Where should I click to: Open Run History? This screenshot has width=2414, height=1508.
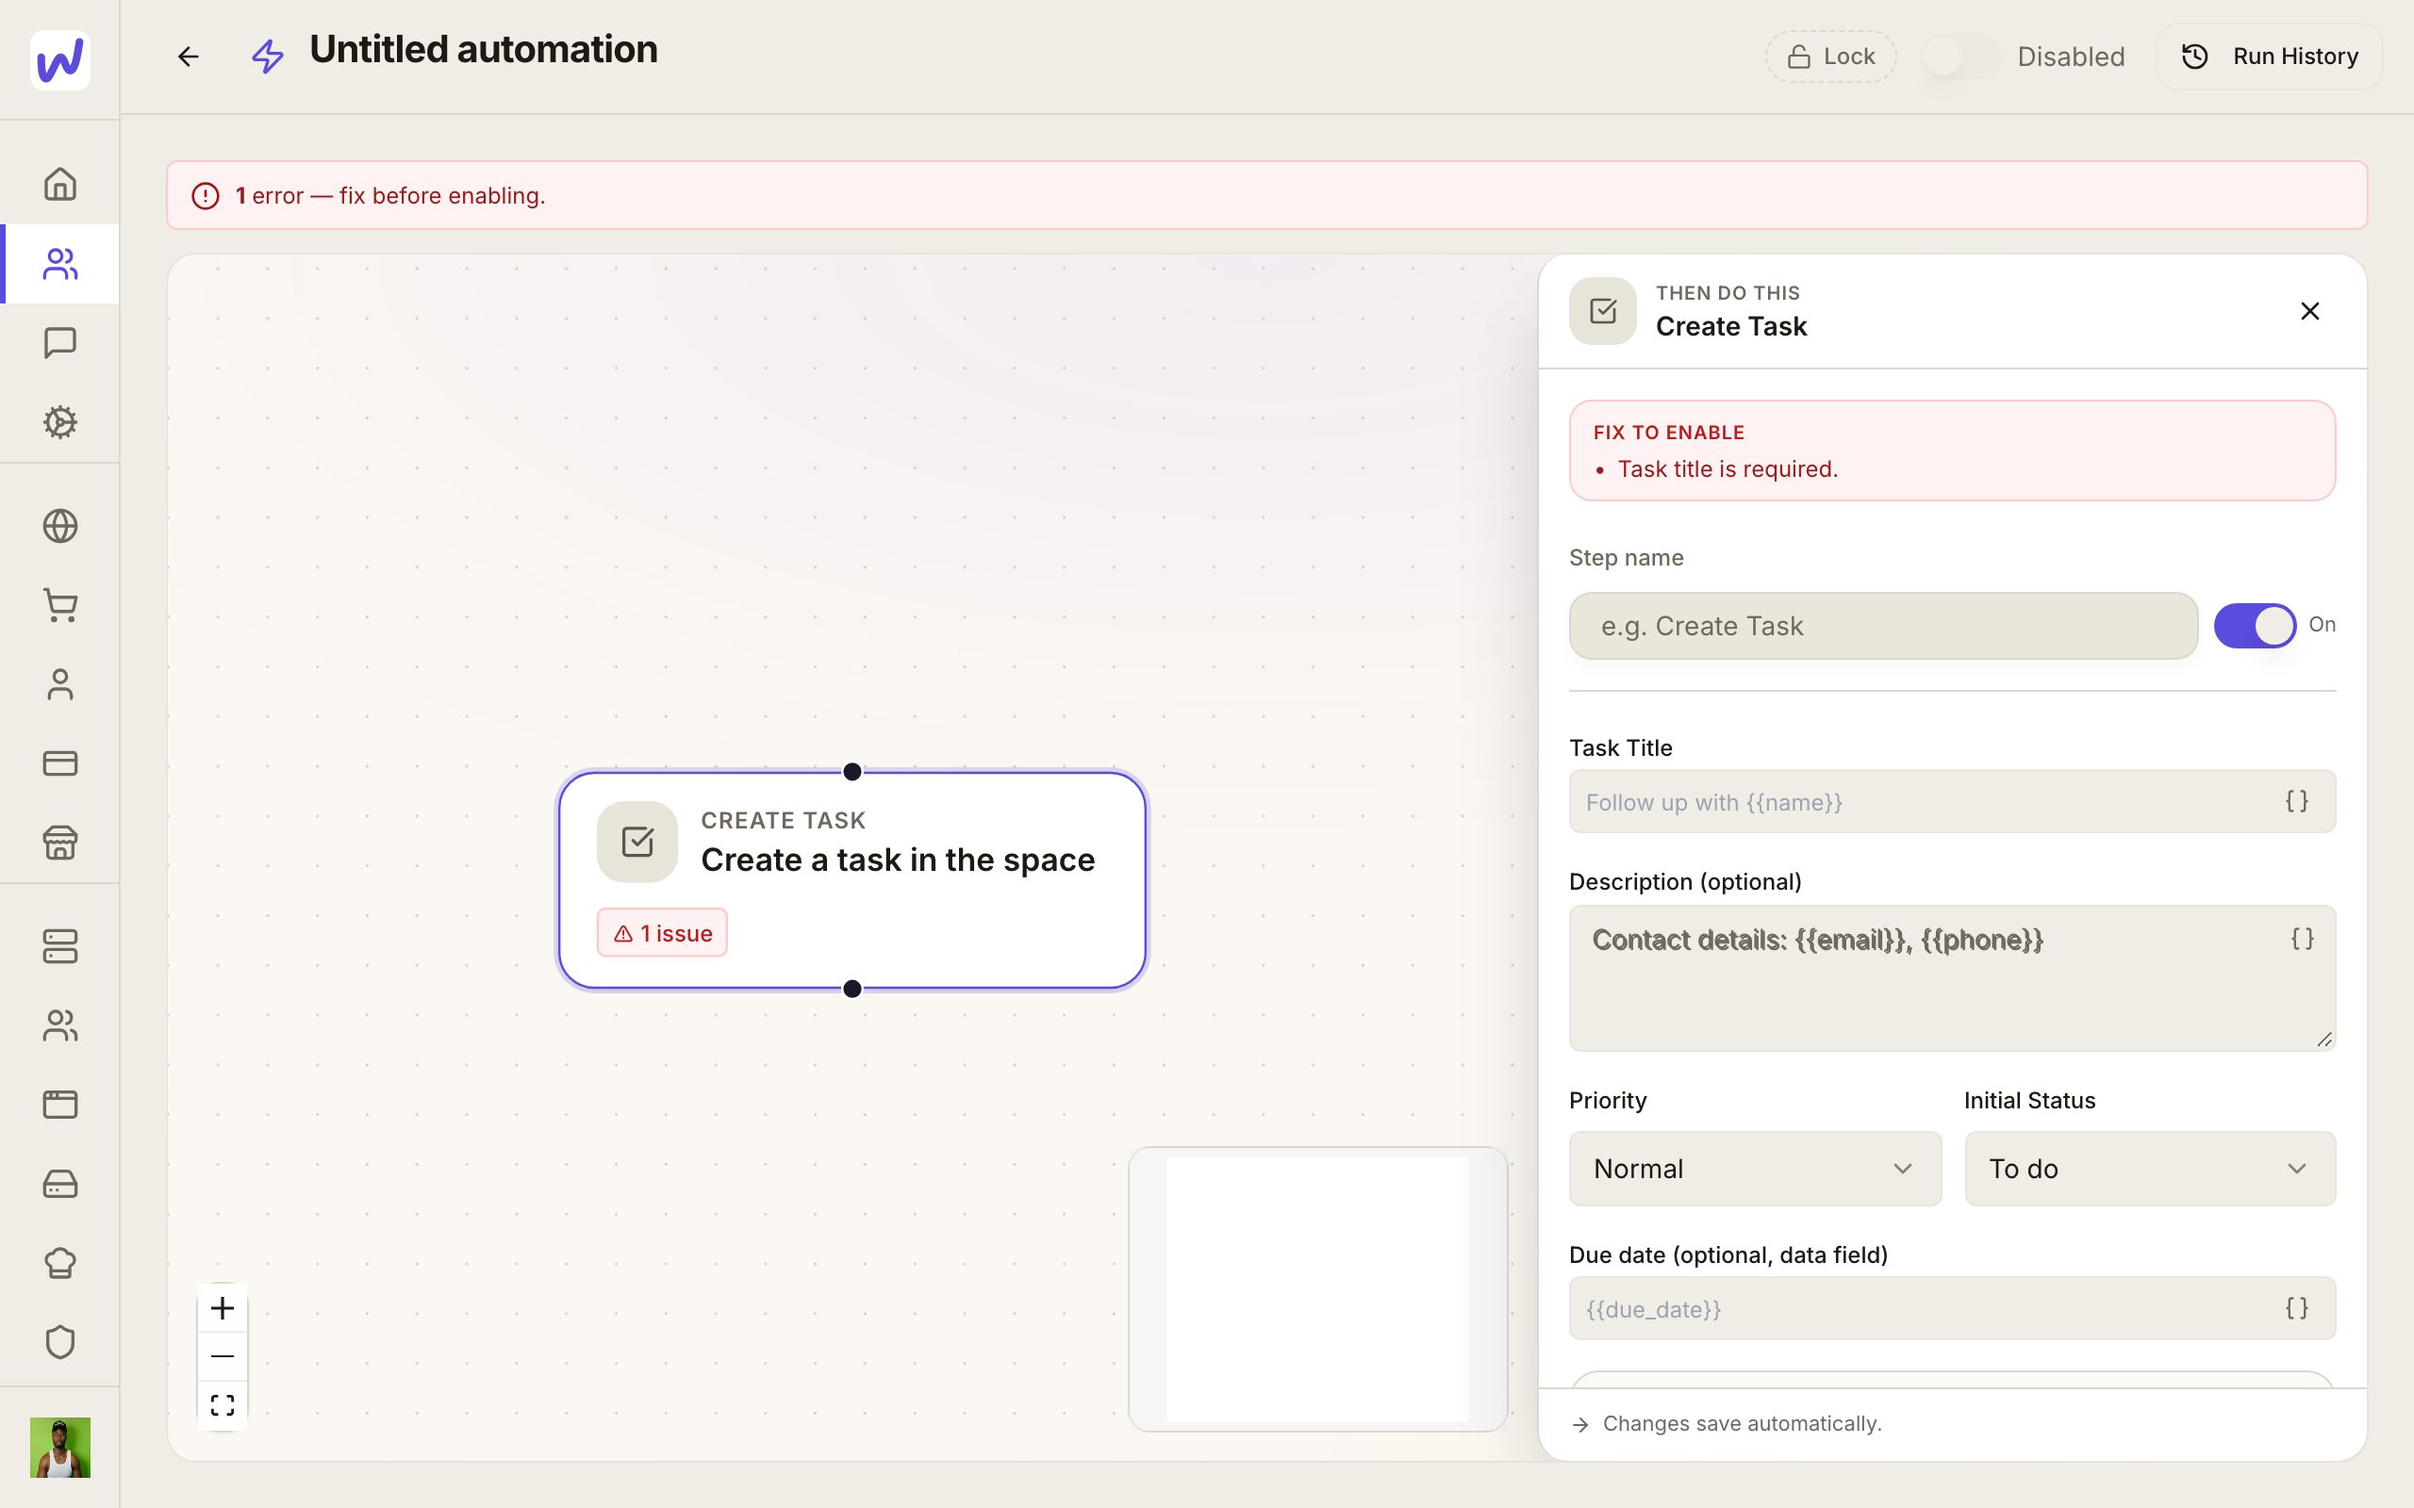[2270, 57]
